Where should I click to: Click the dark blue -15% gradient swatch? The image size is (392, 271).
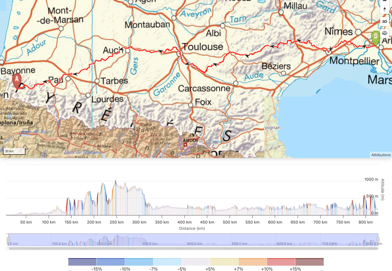click(82, 262)
